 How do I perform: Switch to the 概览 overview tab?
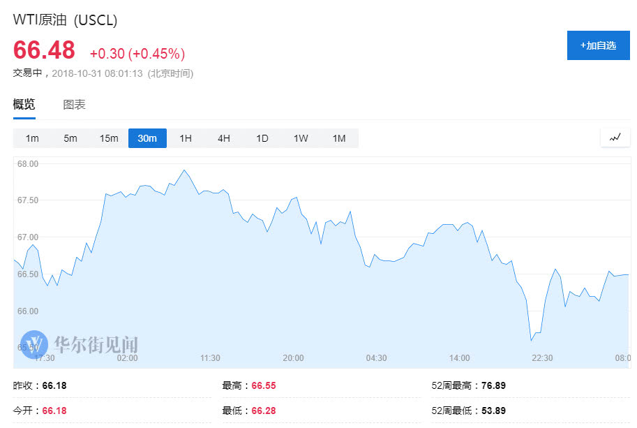pyautogui.click(x=24, y=105)
